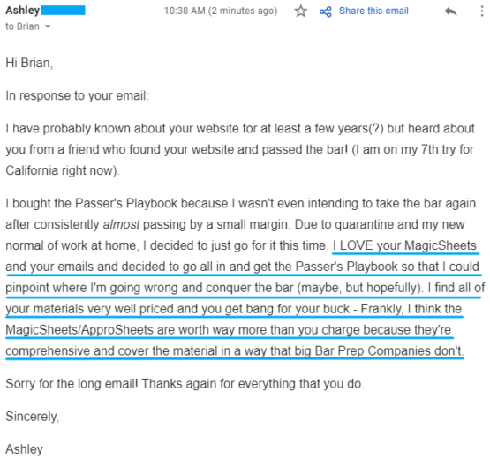
Task: Star this email from Ashley
Action: tap(301, 11)
